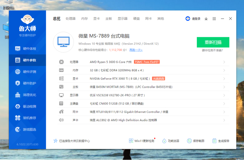Click the large desktop computer icon
The height and width of the screenshot is (160, 244).
point(63,42)
